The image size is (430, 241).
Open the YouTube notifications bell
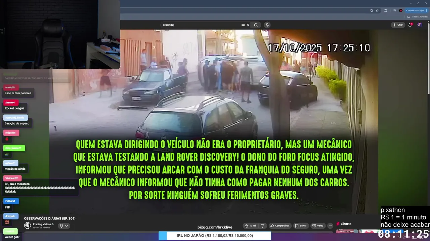click(x=410, y=25)
